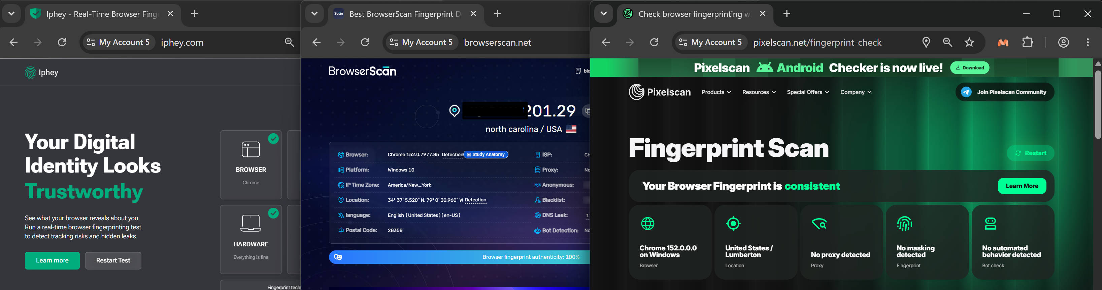The width and height of the screenshot is (1102, 290).
Task: Expand the Company menu
Action: click(856, 92)
